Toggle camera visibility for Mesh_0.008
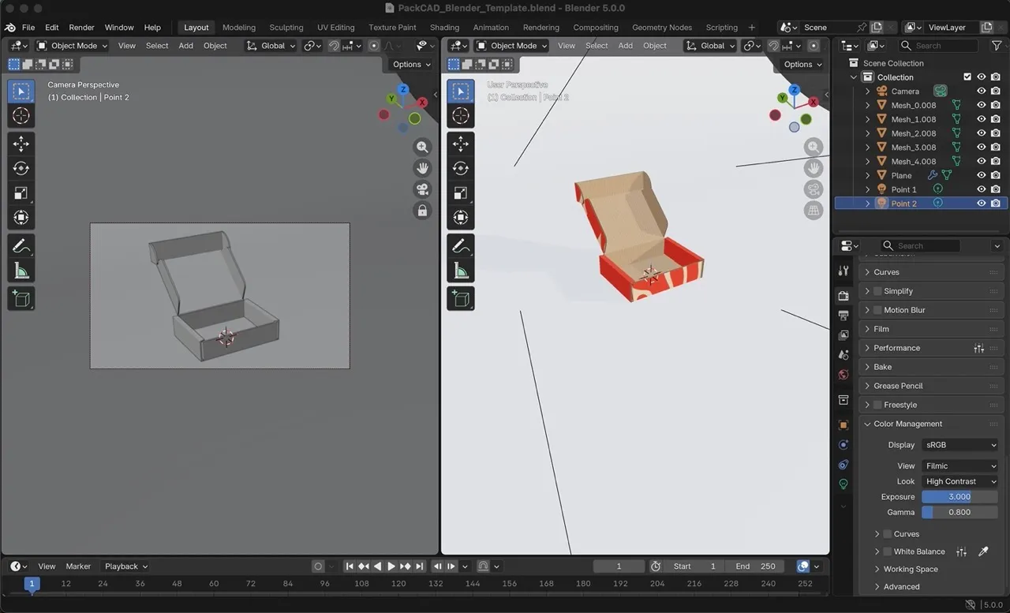The image size is (1010, 613). coord(995,105)
